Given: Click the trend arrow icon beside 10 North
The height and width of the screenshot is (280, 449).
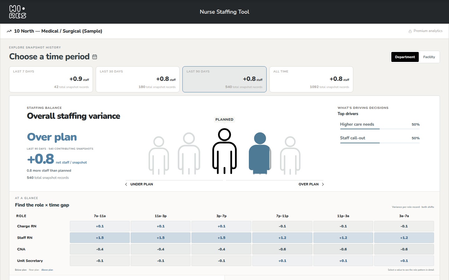Looking at the screenshot, I should 9,31.
